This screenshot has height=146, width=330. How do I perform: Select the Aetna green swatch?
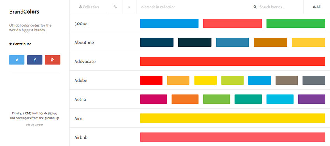217,99
